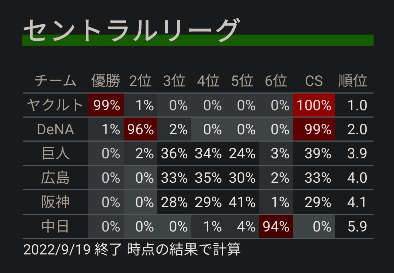Viewport: 394px width, 273px height.
Task: Select the 優勝 column header
Action: 105,81
